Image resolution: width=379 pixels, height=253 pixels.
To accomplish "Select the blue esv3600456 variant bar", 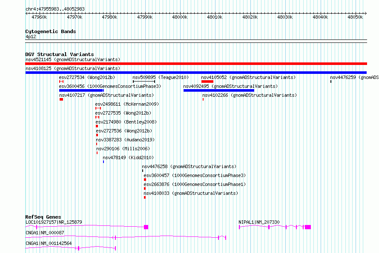I will point(81,90).
